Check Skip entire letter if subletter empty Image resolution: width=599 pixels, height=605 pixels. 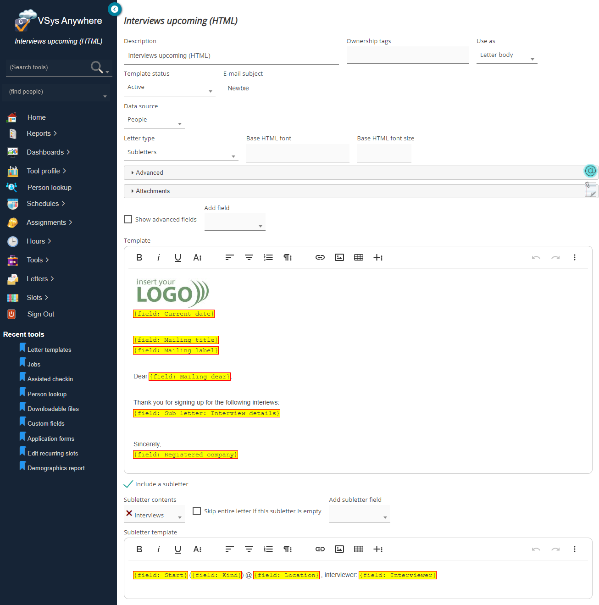tap(197, 511)
